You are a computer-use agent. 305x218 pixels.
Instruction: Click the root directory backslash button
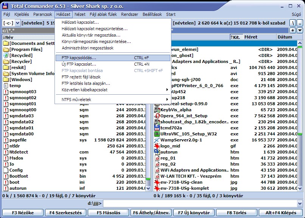point(293,23)
